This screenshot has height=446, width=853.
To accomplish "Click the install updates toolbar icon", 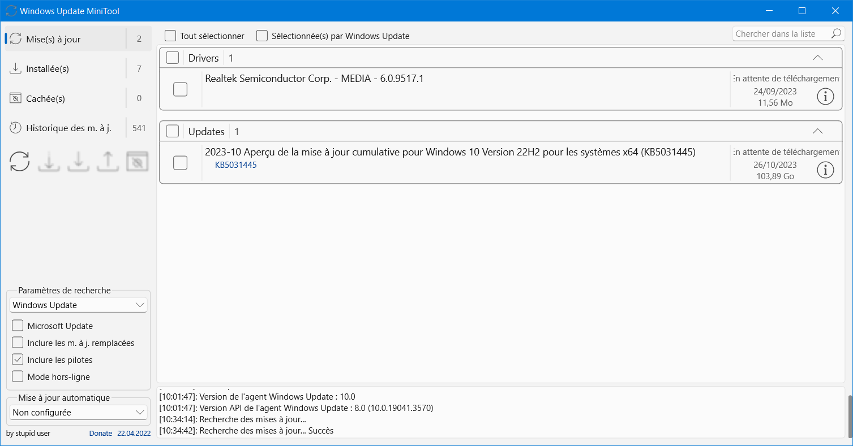I will click(x=79, y=162).
